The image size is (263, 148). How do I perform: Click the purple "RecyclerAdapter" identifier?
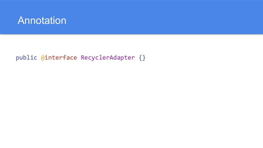[x=108, y=58]
